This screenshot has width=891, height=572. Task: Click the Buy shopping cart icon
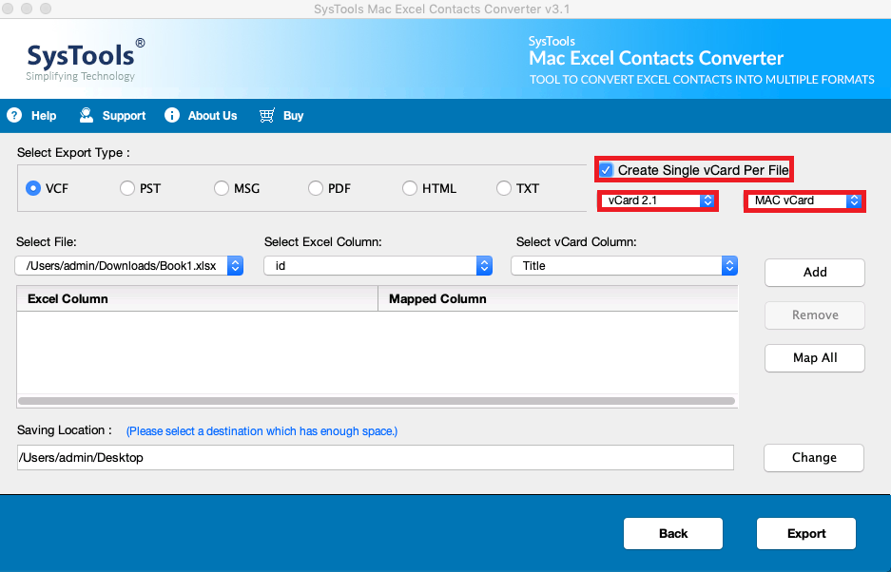267,115
